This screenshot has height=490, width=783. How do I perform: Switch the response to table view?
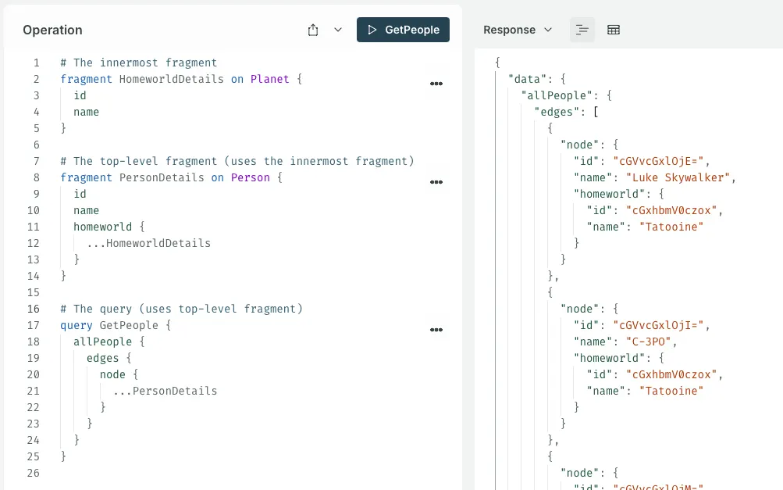(614, 29)
